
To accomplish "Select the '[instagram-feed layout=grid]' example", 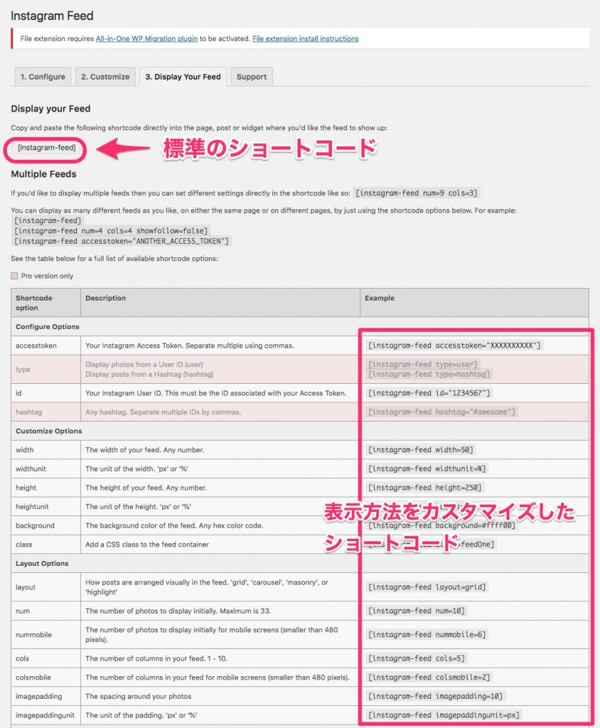I will (x=427, y=587).
